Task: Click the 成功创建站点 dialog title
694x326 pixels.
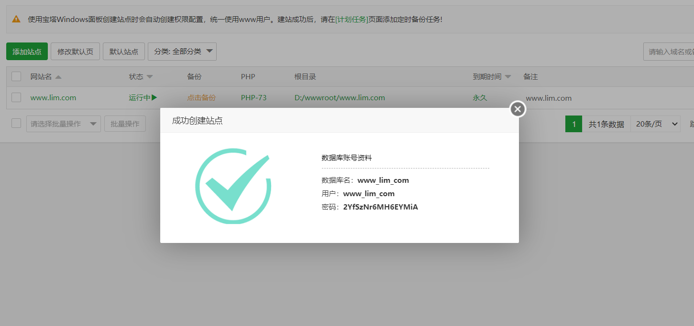Action: (197, 121)
